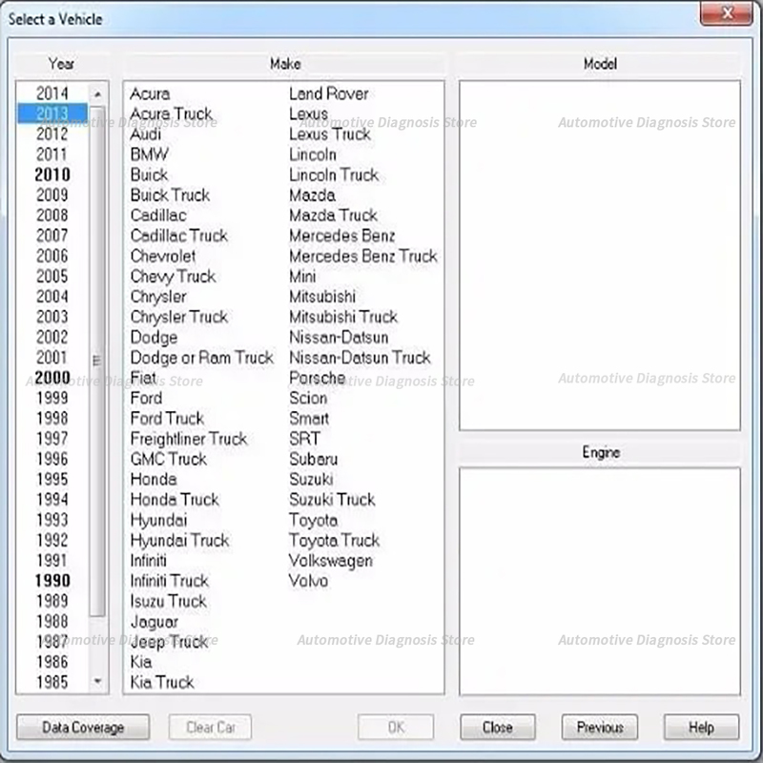Select Mitsubishi Truck

(343, 317)
